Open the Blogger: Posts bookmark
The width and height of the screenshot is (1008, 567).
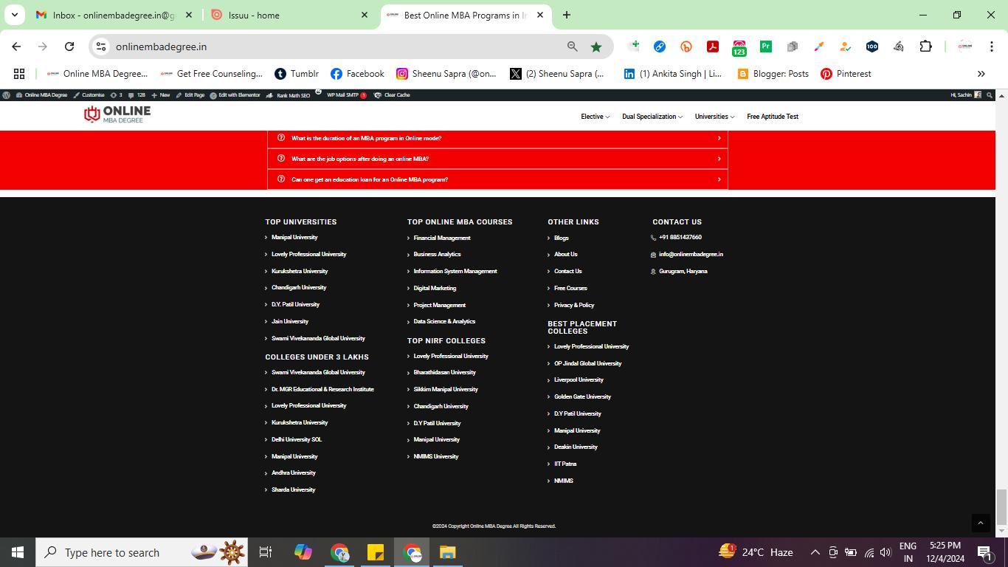773,74
